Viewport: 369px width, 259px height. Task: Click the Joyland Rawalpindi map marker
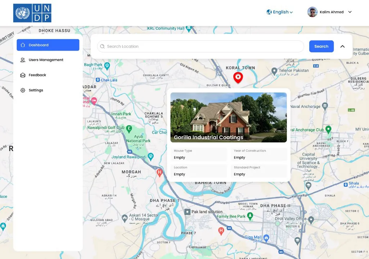click(x=150, y=156)
